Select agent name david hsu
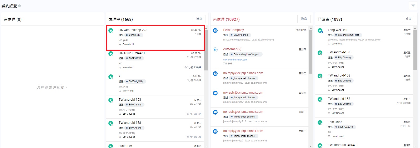This screenshot has width=420, height=148. [337, 44]
